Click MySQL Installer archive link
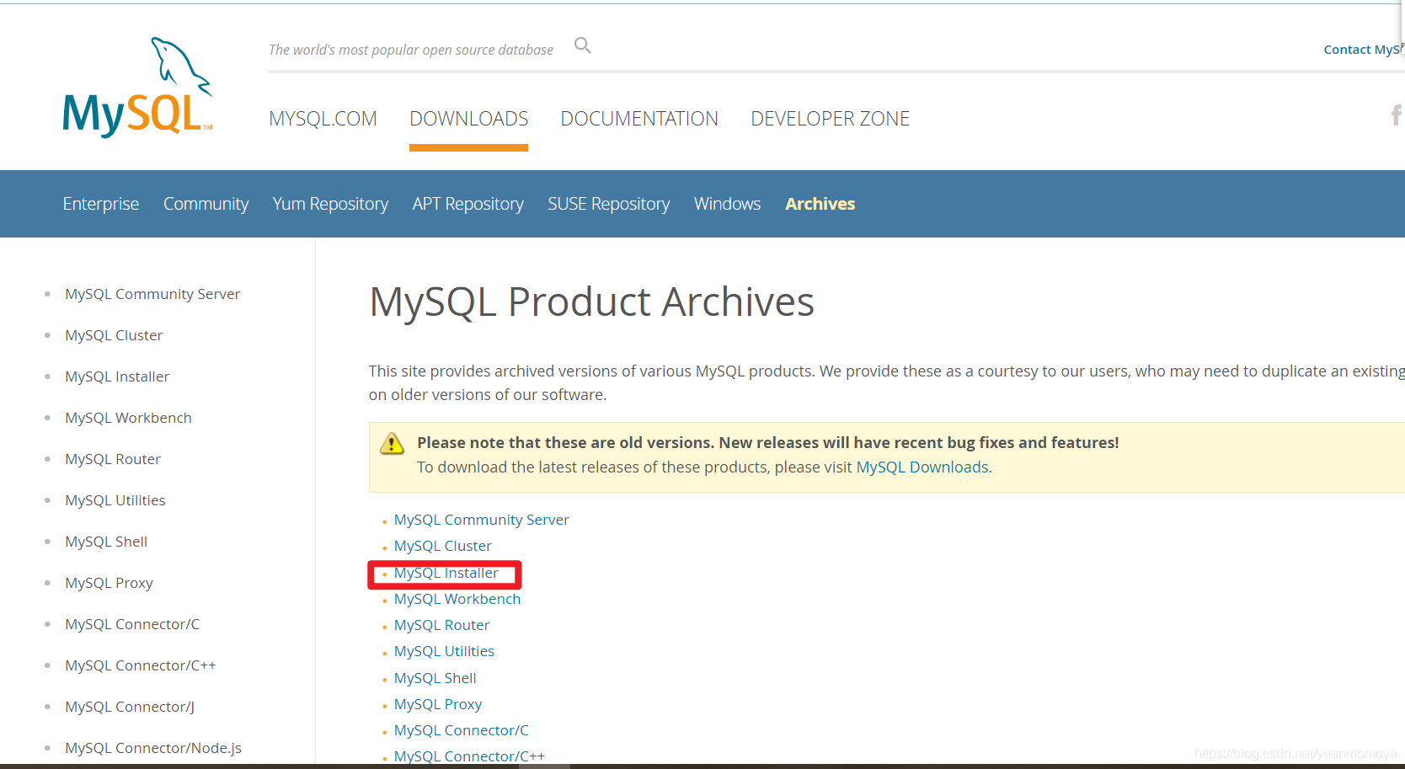 pos(446,573)
